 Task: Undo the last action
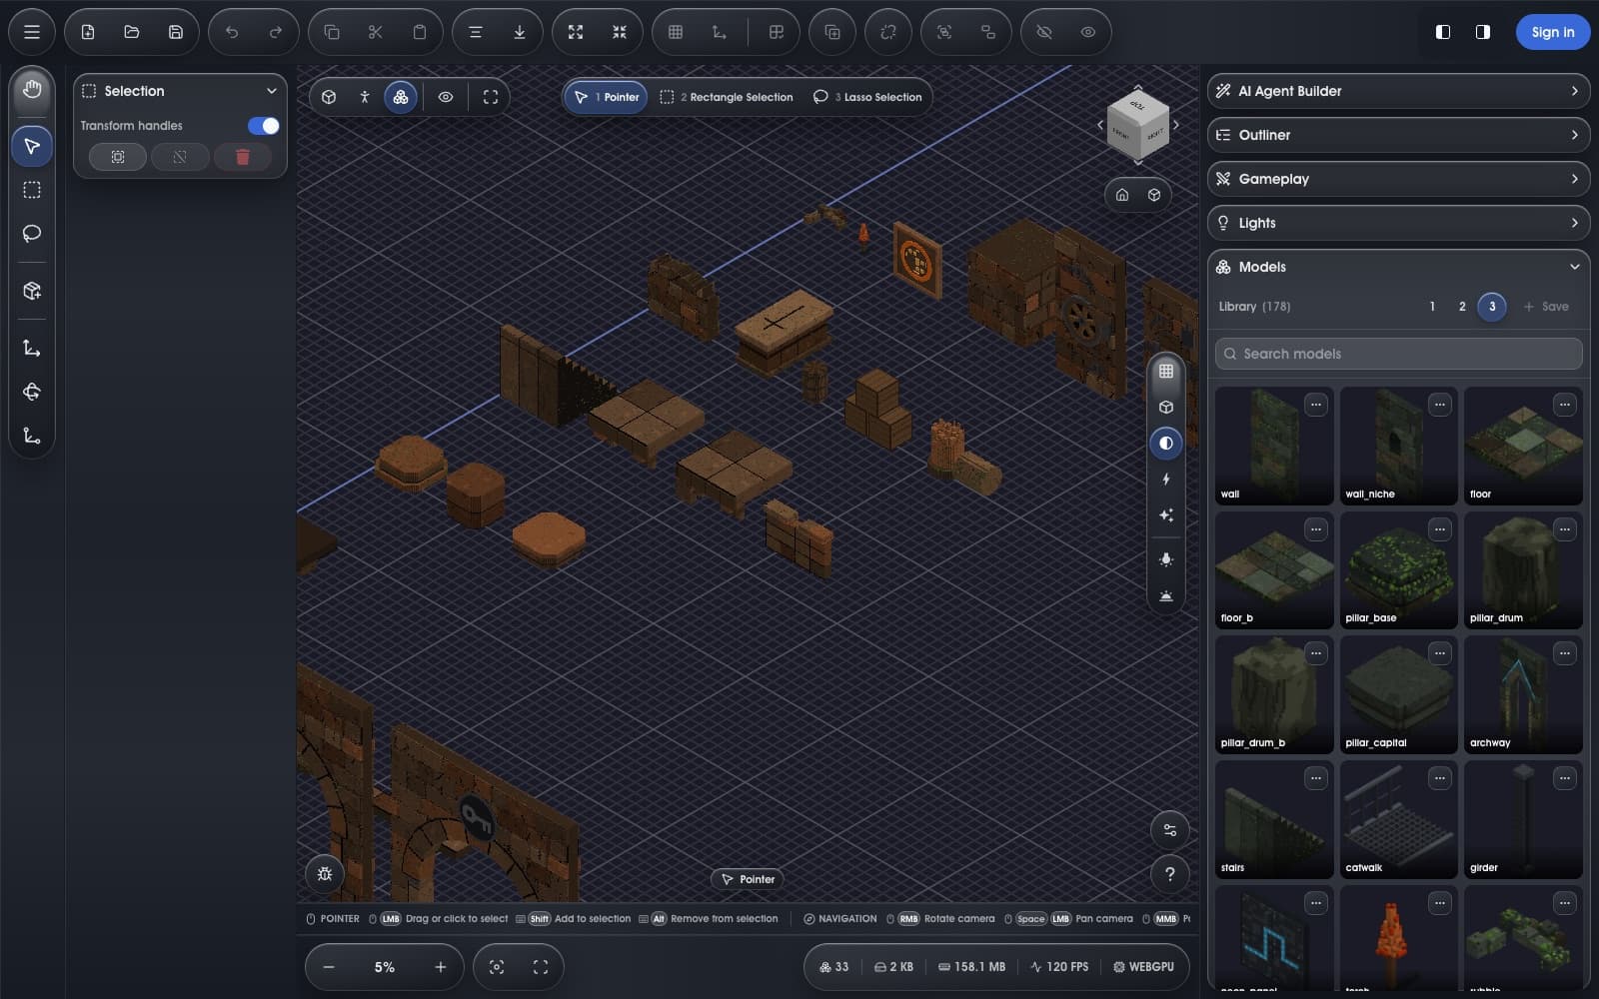[232, 32]
